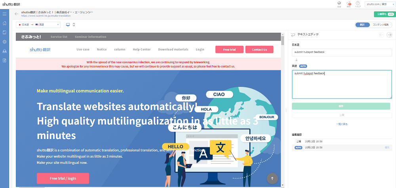
Task: Open the settings gear in left sidebar
Action: [x=4, y=41]
